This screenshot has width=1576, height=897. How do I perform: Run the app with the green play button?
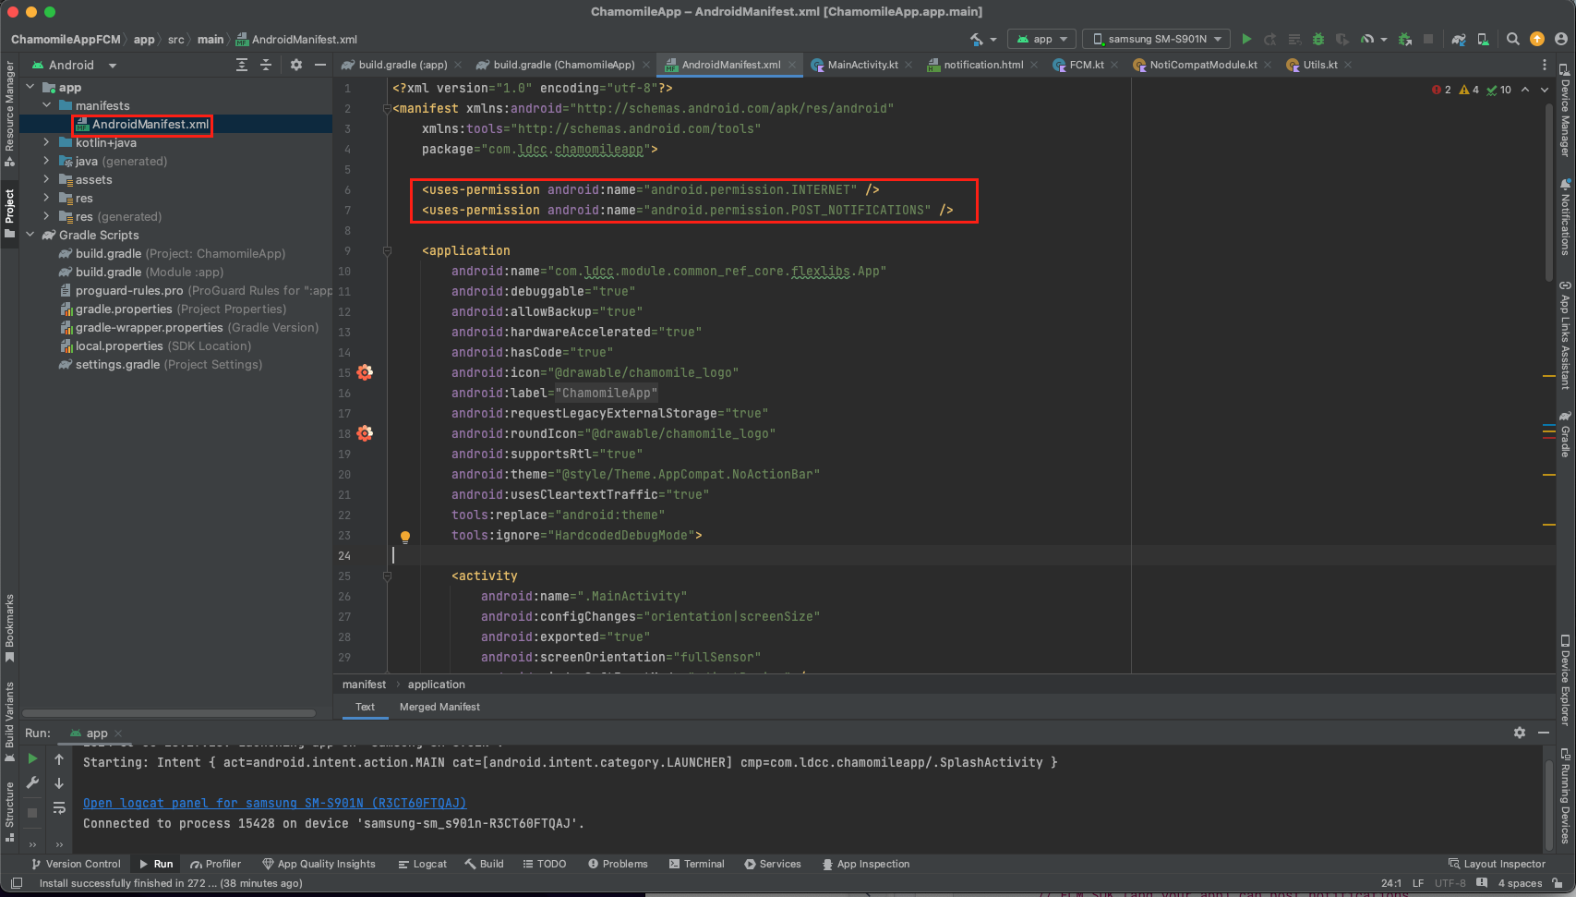[x=1246, y=39]
